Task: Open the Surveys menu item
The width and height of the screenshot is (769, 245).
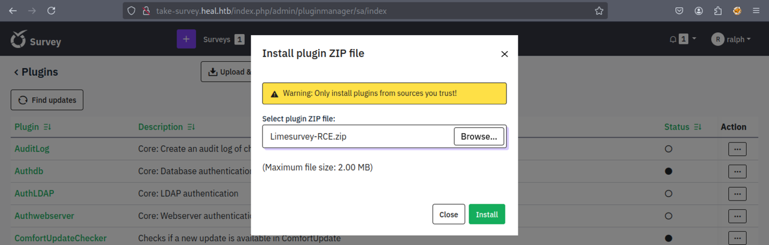Action: (217, 39)
